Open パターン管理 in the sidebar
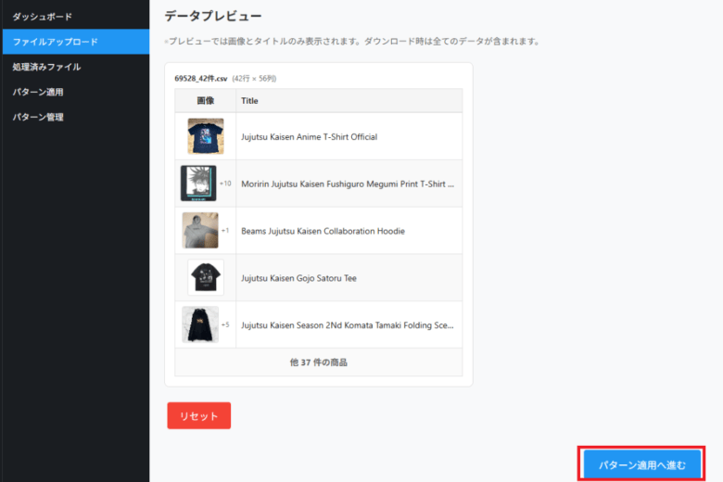 [38, 117]
